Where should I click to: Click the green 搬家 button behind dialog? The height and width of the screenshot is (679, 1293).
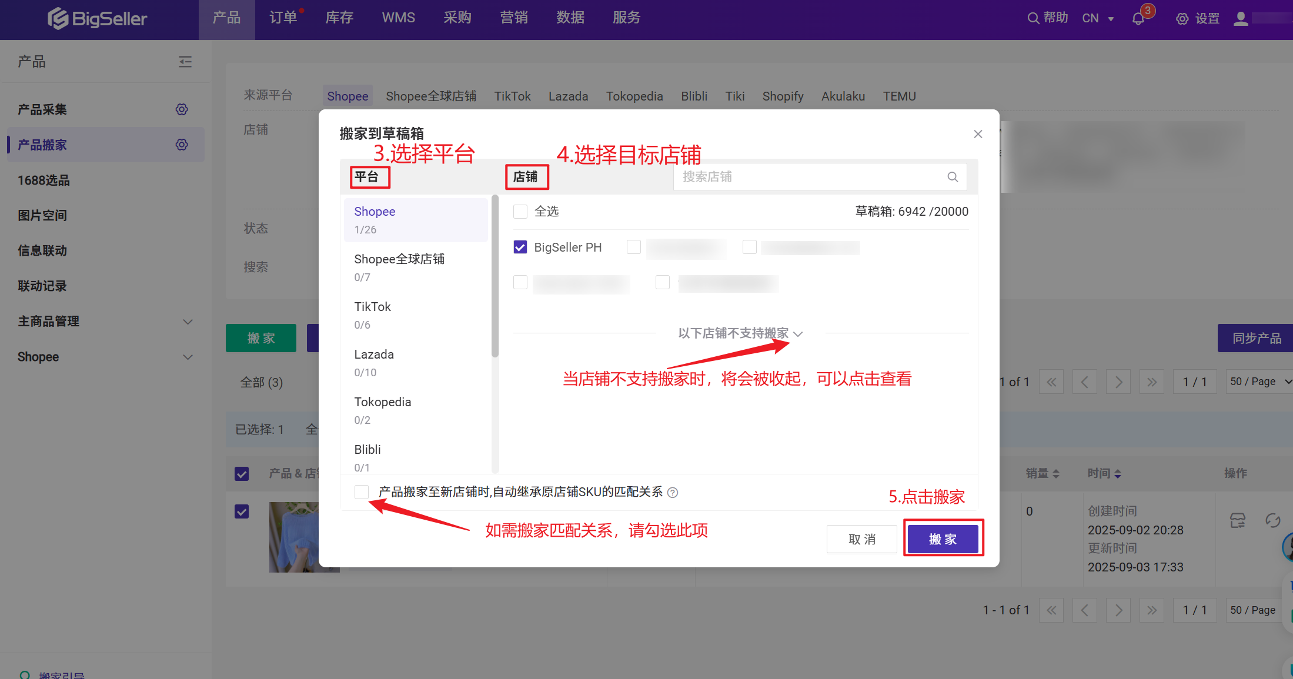[x=261, y=338]
